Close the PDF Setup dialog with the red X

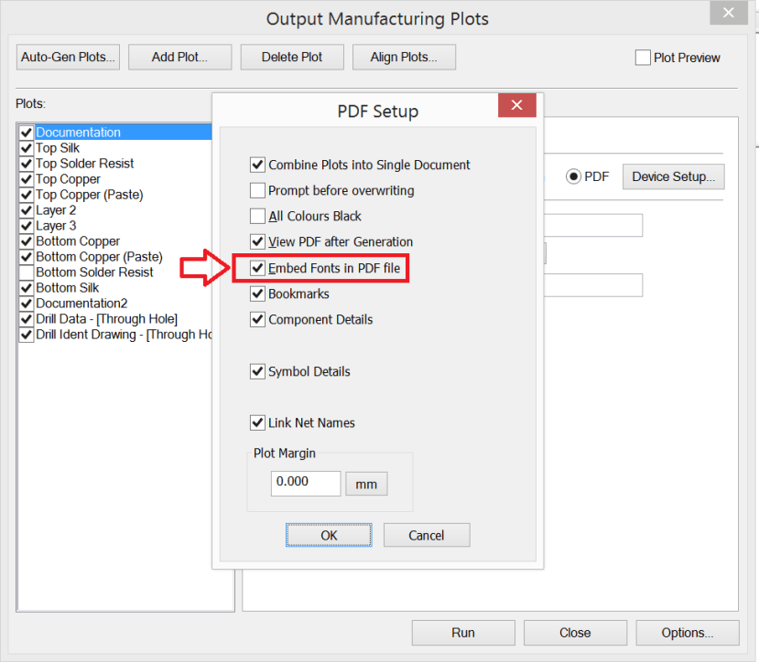(x=517, y=105)
